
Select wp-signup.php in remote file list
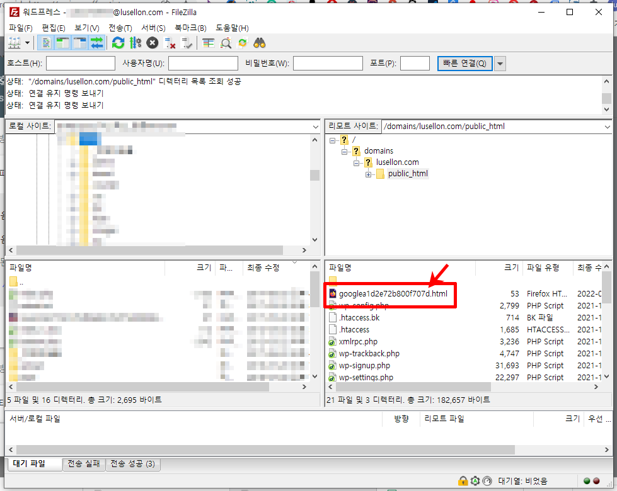pyautogui.click(x=364, y=366)
